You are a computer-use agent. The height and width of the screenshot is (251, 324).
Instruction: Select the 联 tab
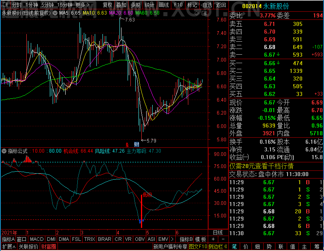[x=281, y=247]
